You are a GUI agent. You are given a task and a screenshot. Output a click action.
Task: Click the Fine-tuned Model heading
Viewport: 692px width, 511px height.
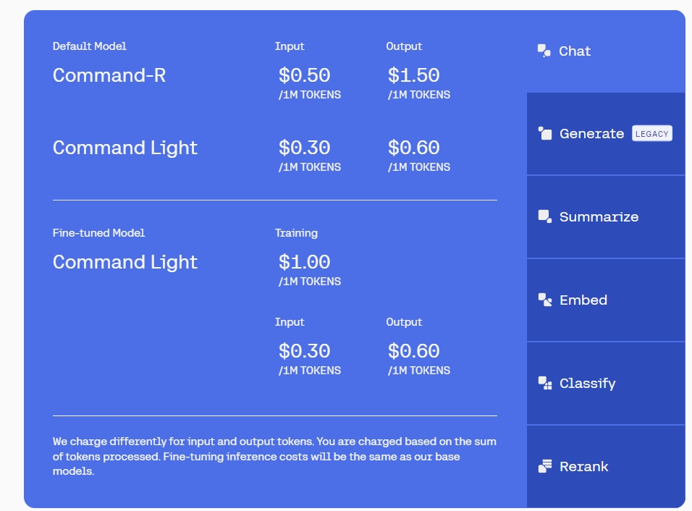tap(98, 233)
